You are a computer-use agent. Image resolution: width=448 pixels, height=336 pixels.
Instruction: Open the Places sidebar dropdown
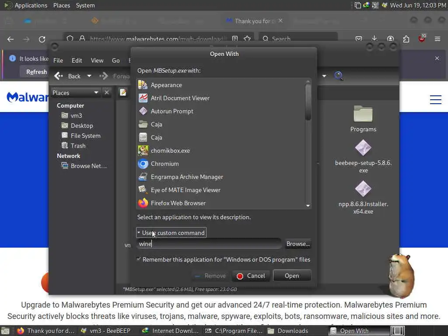tap(75, 93)
